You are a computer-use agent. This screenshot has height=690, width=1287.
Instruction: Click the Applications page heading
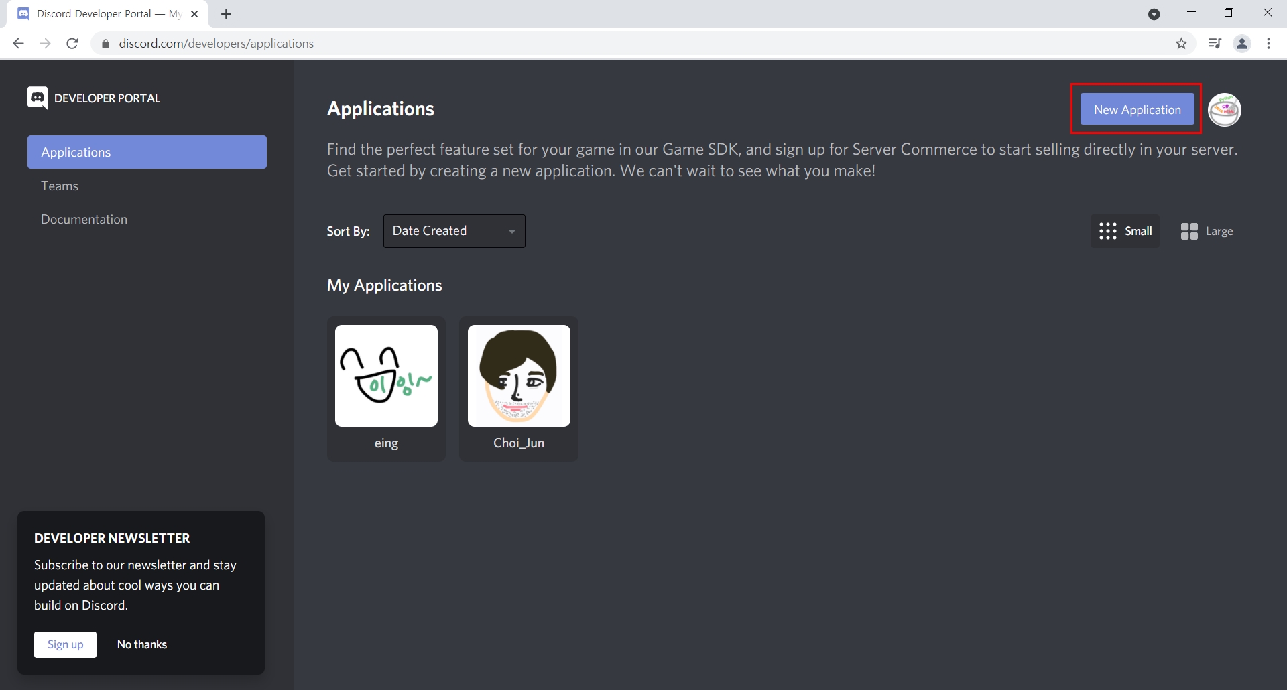pyautogui.click(x=381, y=109)
